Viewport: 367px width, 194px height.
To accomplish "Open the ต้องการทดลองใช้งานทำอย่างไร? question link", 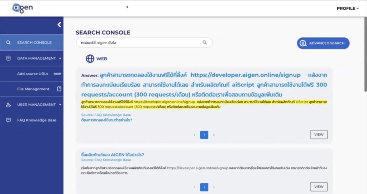I will pos(106,120).
